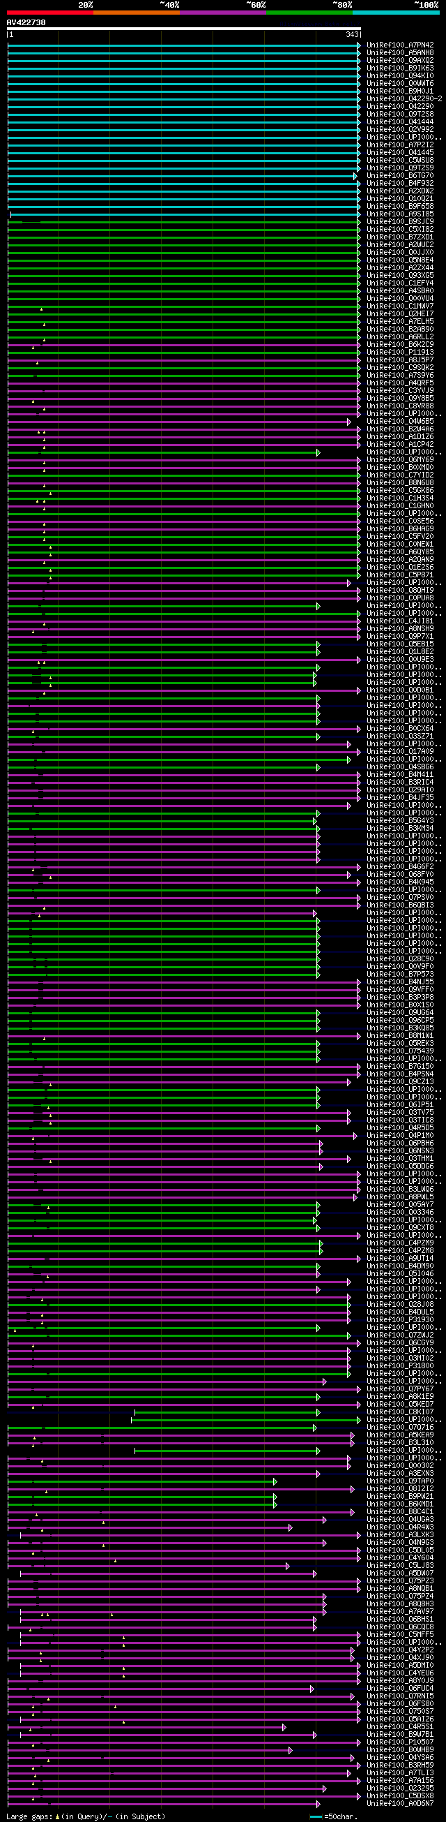
Task: Click the UniRef100_B4F932 label
Action: [400, 184]
